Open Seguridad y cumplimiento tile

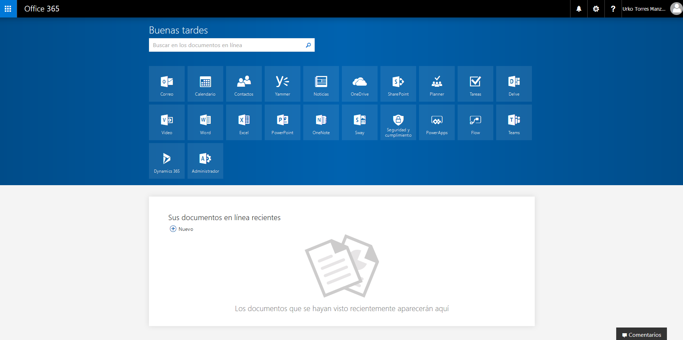pos(398,122)
